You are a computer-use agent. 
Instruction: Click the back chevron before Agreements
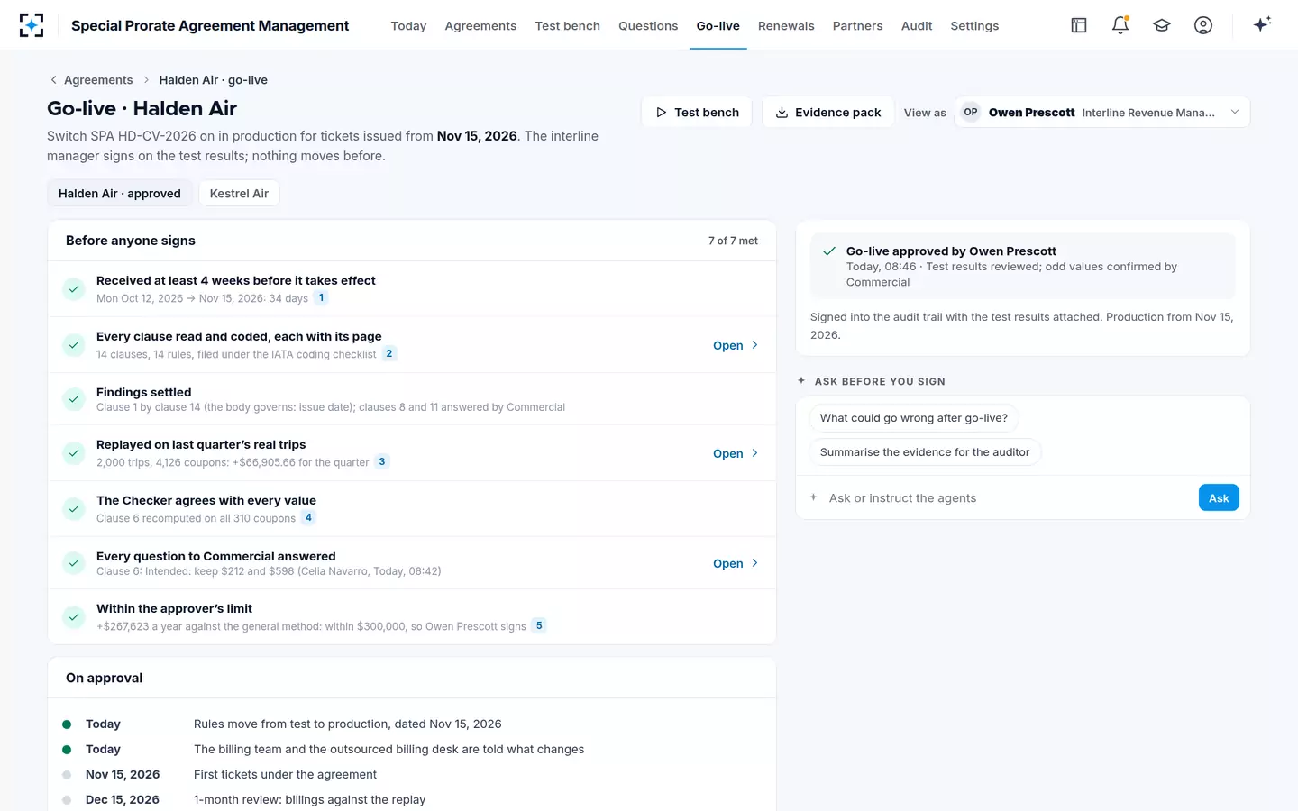53,80
